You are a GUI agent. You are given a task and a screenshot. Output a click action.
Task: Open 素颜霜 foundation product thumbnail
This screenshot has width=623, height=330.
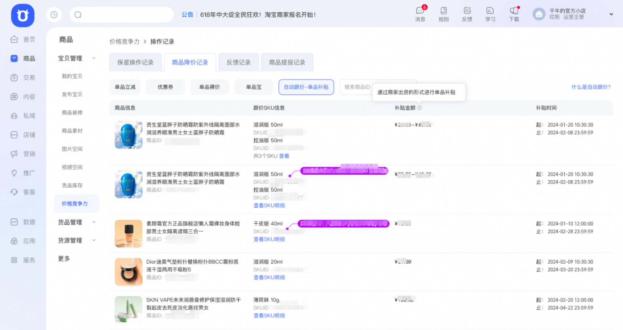point(129,234)
